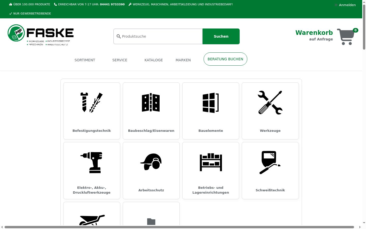The width and height of the screenshot is (366, 229).
Task: Choose the Werkzeuge wrench and screwdriver icon
Action: click(270, 103)
